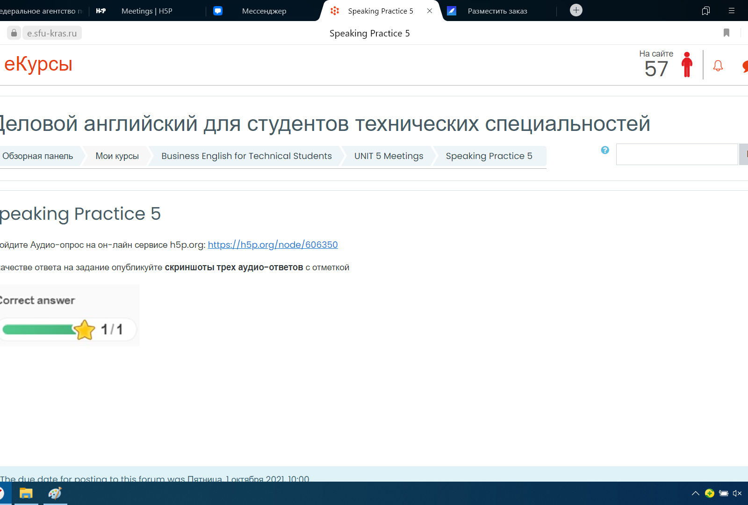Open the Paint app in taskbar

pos(55,493)
